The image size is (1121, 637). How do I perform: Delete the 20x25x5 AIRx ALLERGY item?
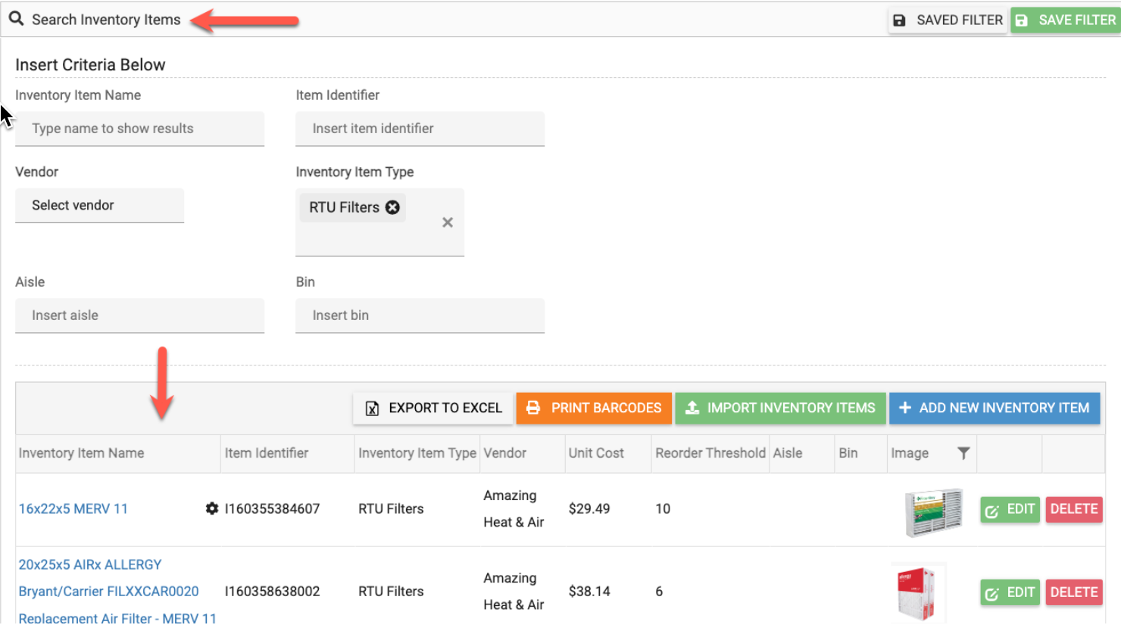point(1073,592)
